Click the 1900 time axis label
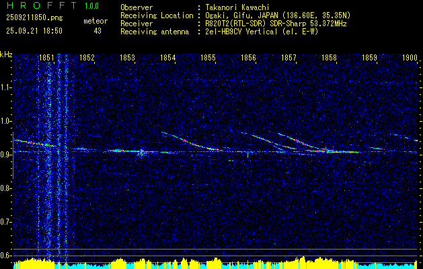The width and height of the screenshot is (423, 269). 410,57
